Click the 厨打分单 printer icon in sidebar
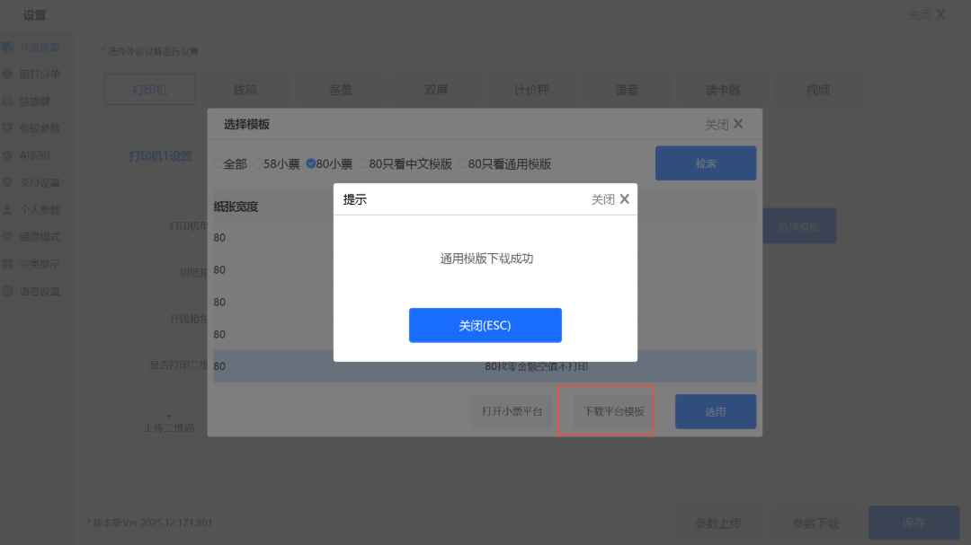The width and height of the screenshot is (971, 545). (x=7, y=75)
